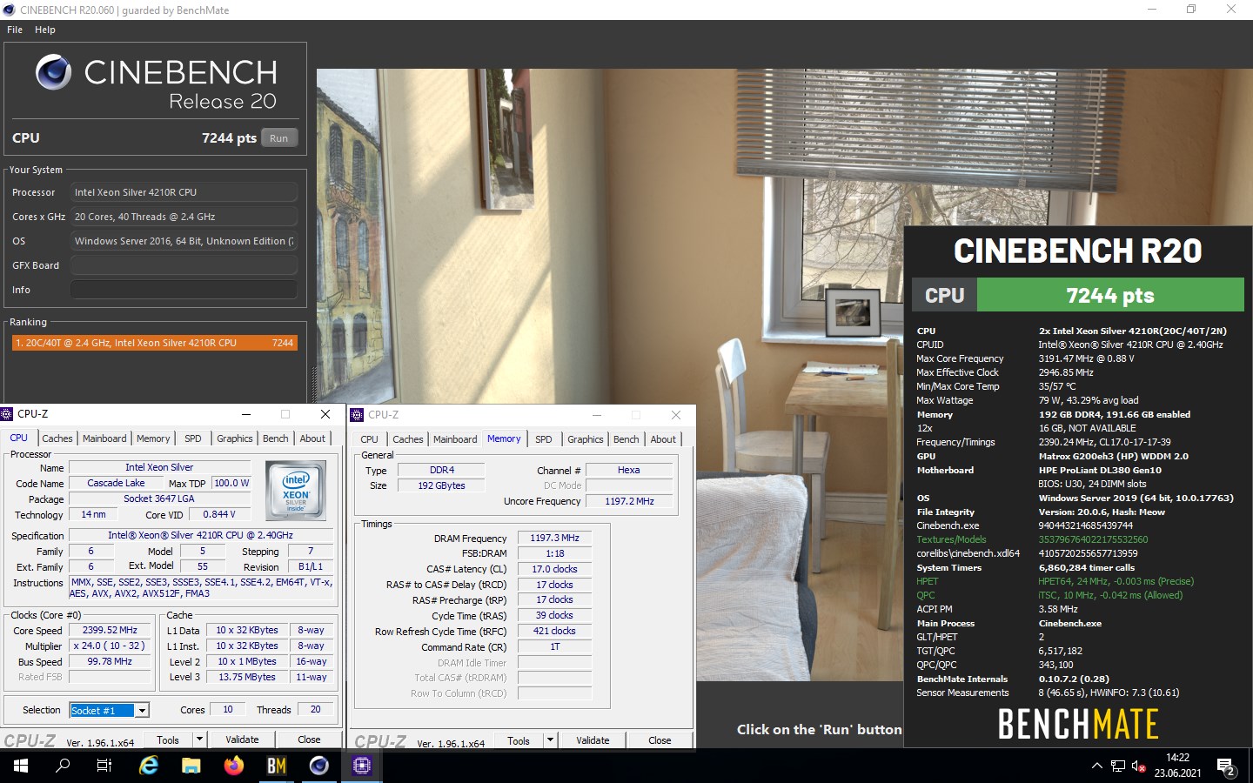Open About tab in left CPU-Z
1253x783 pixels.
point(312,438)
